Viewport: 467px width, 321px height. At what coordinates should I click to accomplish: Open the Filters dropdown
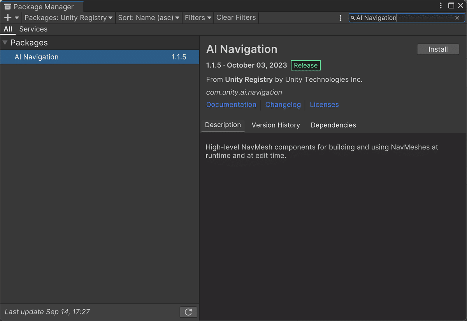[x=198, y=18]
